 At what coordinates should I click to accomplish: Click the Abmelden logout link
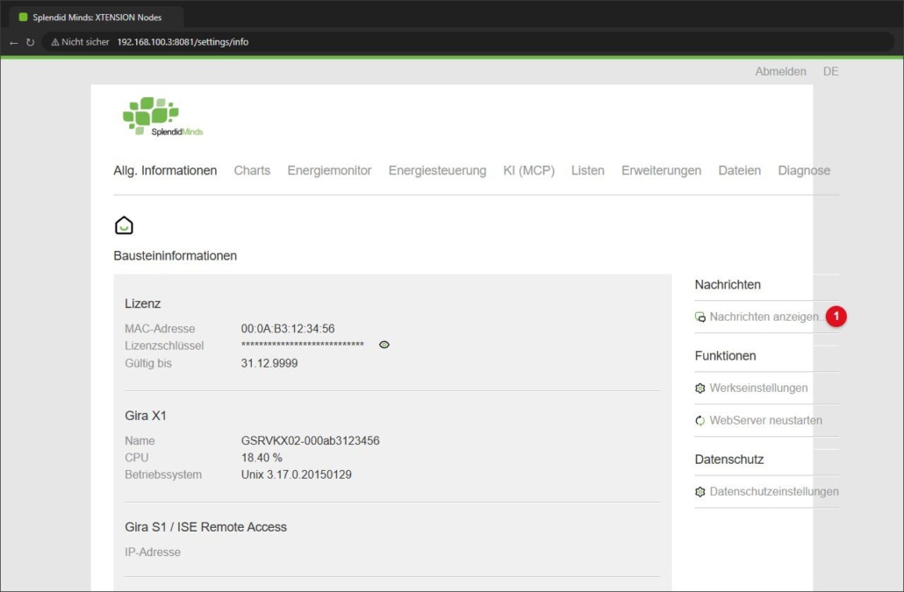click(780, 71)
